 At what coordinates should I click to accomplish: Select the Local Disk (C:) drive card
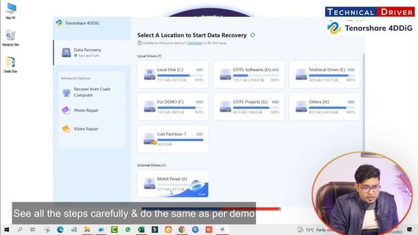click(172, 74)
